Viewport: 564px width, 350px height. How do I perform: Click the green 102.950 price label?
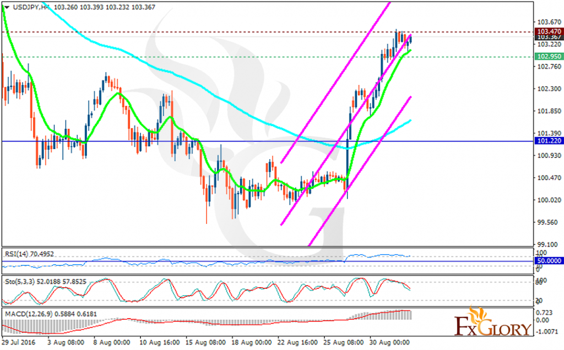tap(549, 57)
